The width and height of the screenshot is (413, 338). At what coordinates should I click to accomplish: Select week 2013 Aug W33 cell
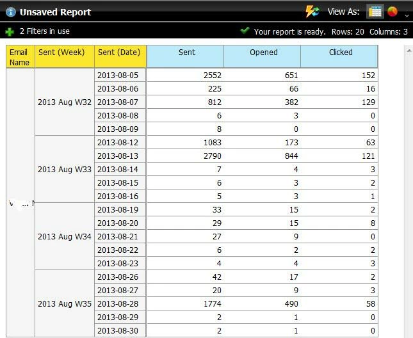coord(65,169)
